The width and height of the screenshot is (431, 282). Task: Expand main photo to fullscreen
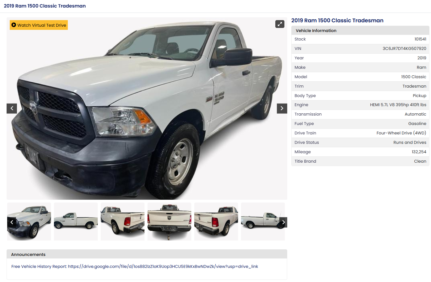click(280, 24)
